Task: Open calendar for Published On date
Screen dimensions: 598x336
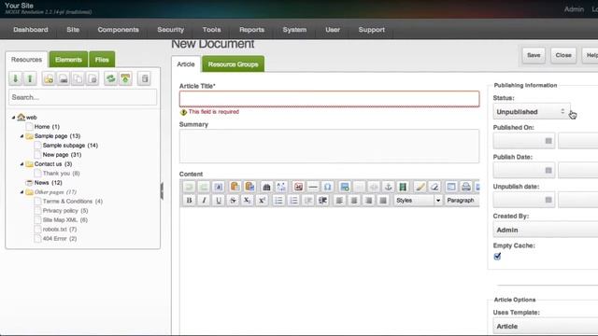Action: (548, 141)
